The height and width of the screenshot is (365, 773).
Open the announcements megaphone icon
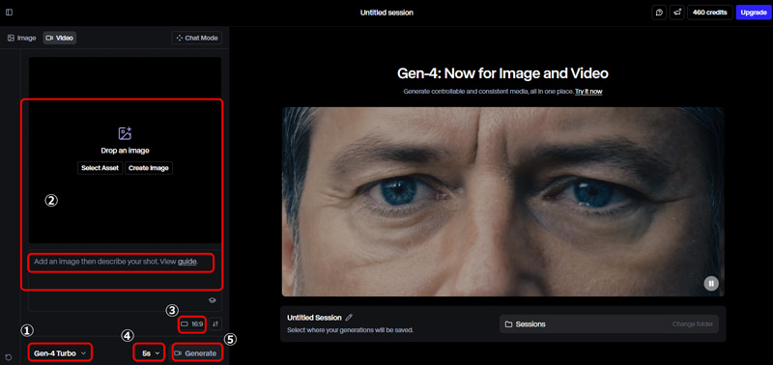click(x=677, y=13)
